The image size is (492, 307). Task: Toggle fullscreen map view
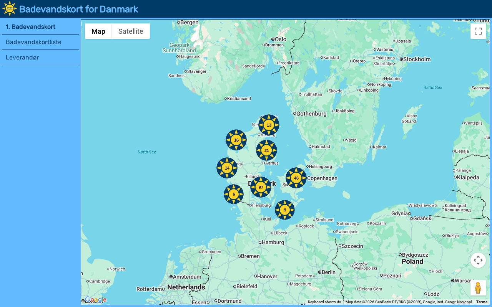(478, 31)
